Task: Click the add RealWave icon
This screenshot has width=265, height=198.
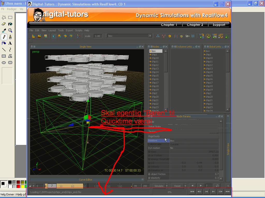Action: (x=193, y=36)
